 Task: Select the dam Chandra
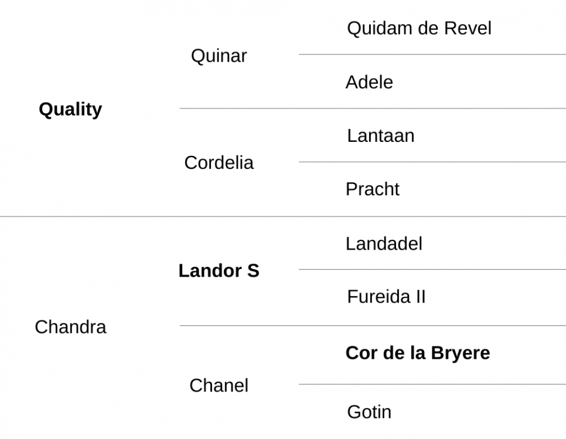pyautogui.click(x=70, y=327)
